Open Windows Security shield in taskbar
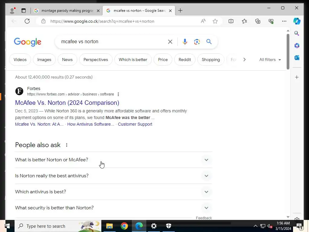Image resolution: width=309 pixels, height=232 pixels. pyautogui.click(x=169, y=226)
